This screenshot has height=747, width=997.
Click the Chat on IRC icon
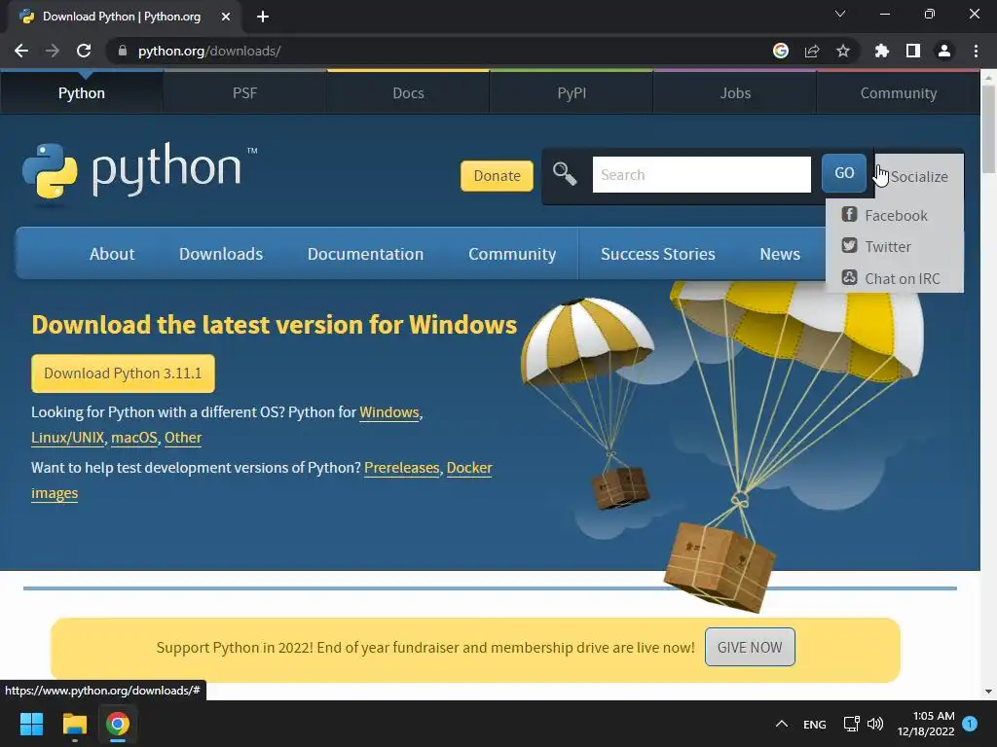(x=849, y=277)
